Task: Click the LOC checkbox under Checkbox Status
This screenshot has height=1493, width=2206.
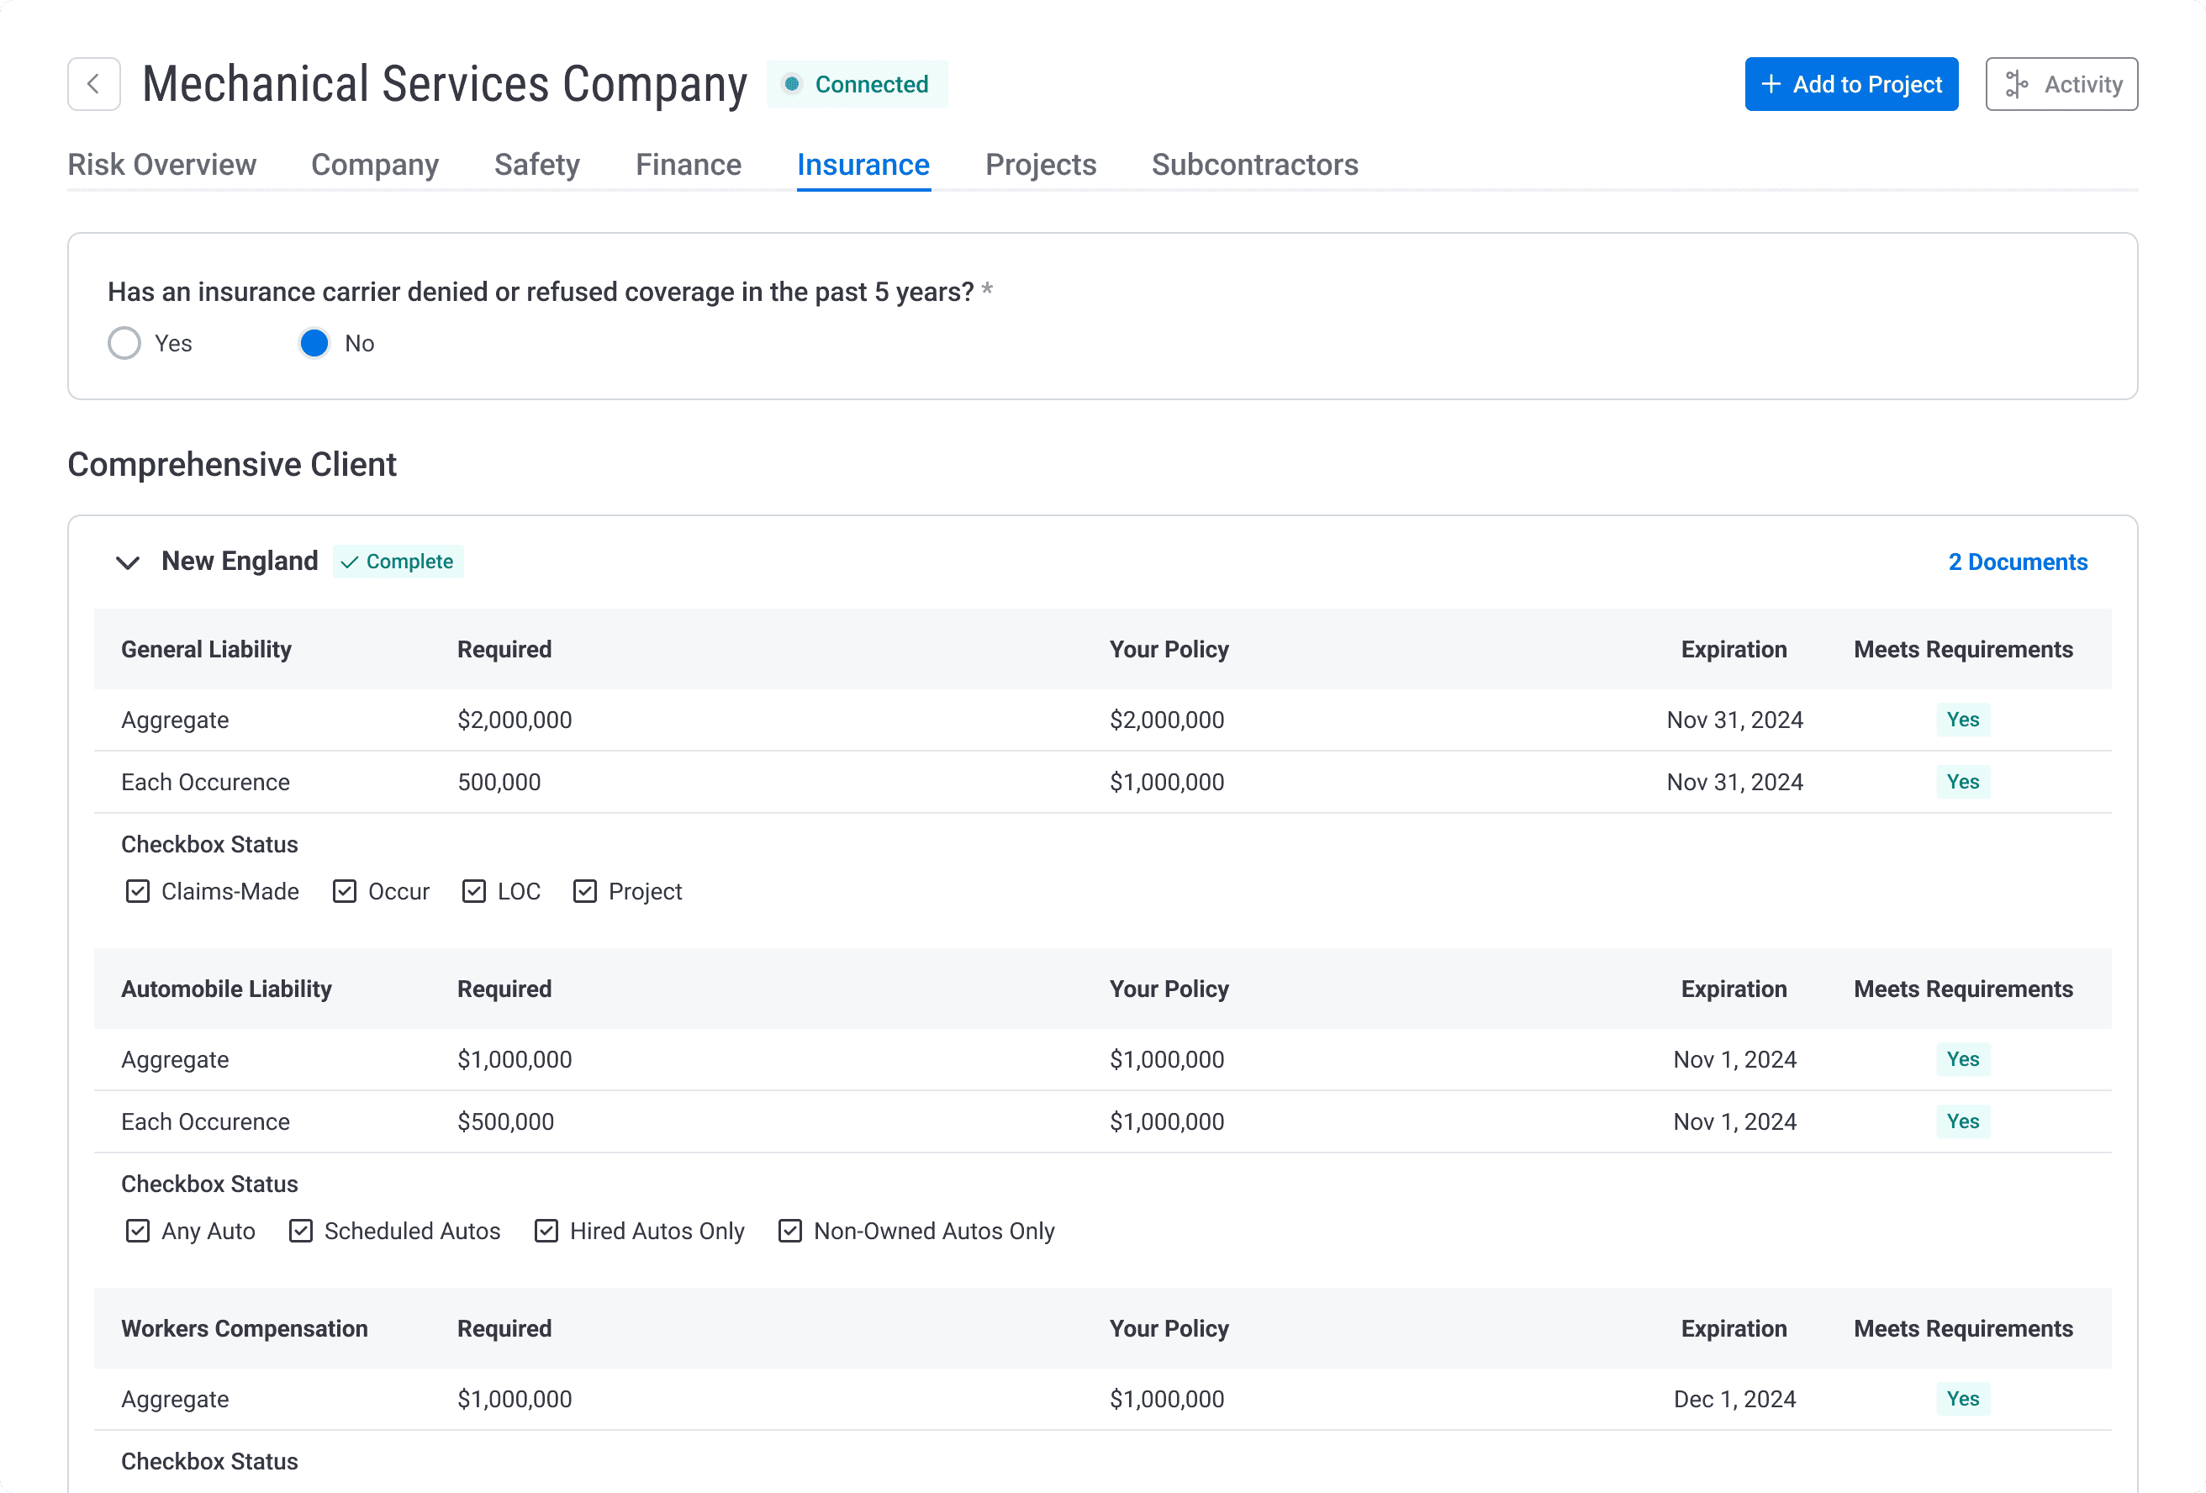Action: [475, 891]
